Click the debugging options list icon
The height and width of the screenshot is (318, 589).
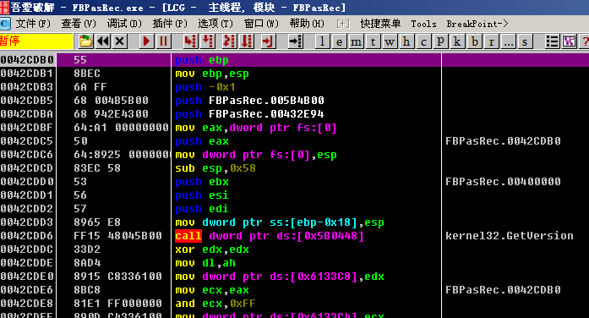click(x=552, y=41)
